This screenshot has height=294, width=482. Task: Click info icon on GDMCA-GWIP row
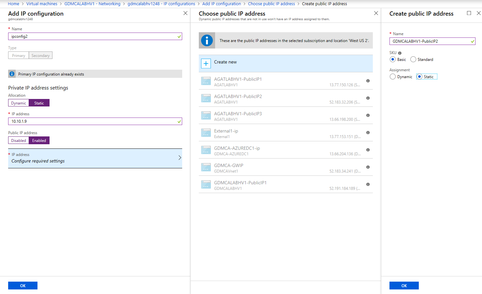pyautogui.click(x=368, y=167)
